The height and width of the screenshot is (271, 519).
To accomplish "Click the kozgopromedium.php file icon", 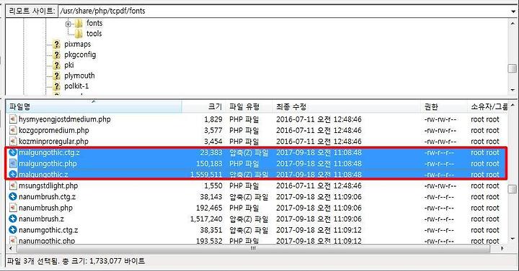I will 13,130.
